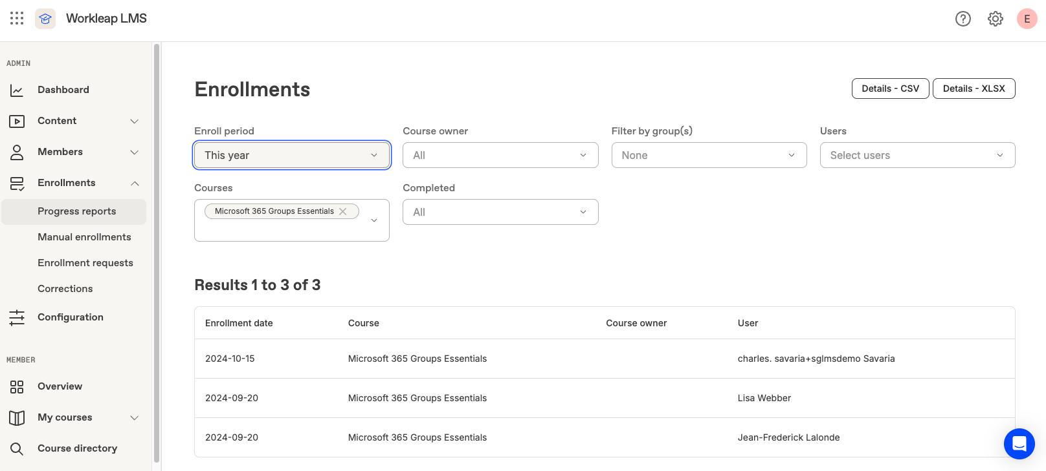The image size is (1046, 471).
Task: Open the Completed filter dropdown
Action: pyautogui.click(x=500, y=212)
